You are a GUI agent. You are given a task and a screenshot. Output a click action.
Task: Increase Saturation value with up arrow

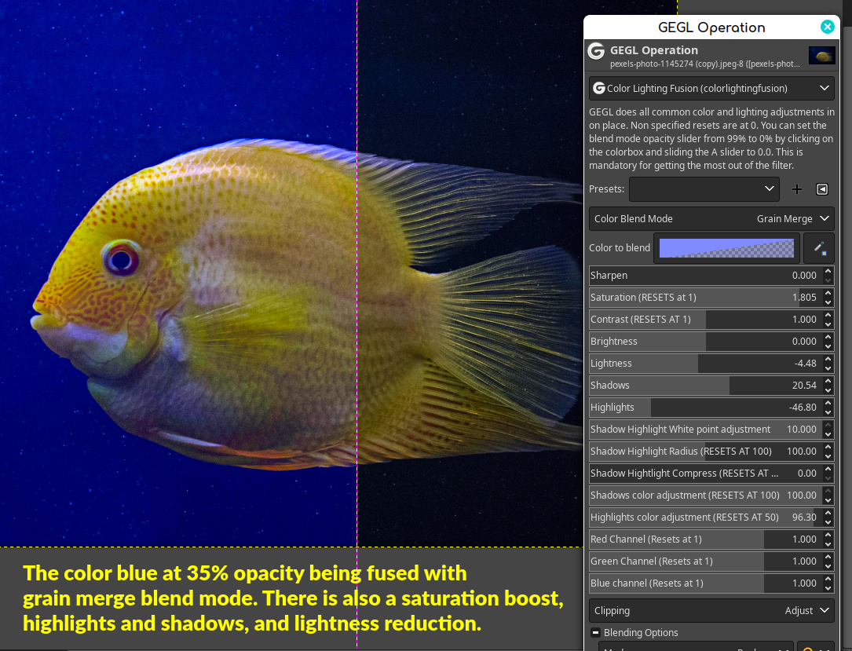coord(828,293)
